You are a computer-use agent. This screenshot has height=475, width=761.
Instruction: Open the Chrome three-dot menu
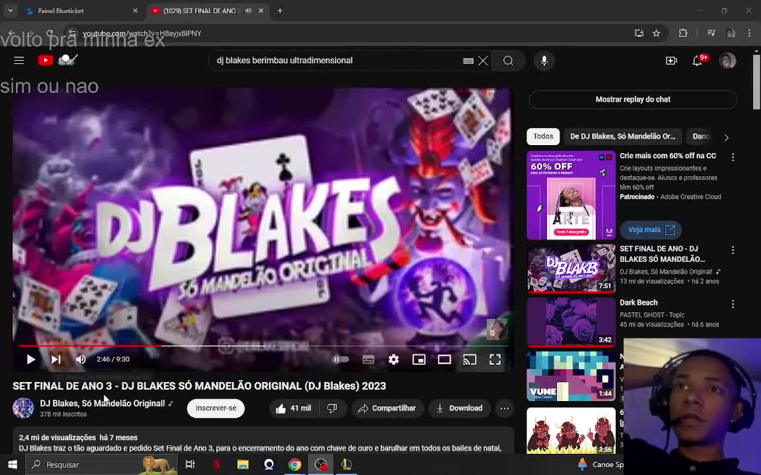coord(749,34)
